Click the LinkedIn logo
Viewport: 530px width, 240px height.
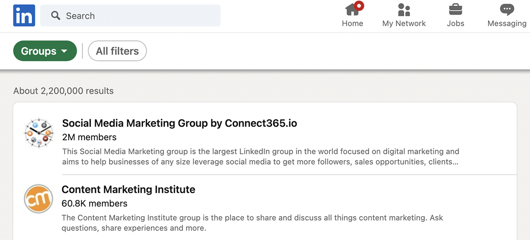click(24, 15)
